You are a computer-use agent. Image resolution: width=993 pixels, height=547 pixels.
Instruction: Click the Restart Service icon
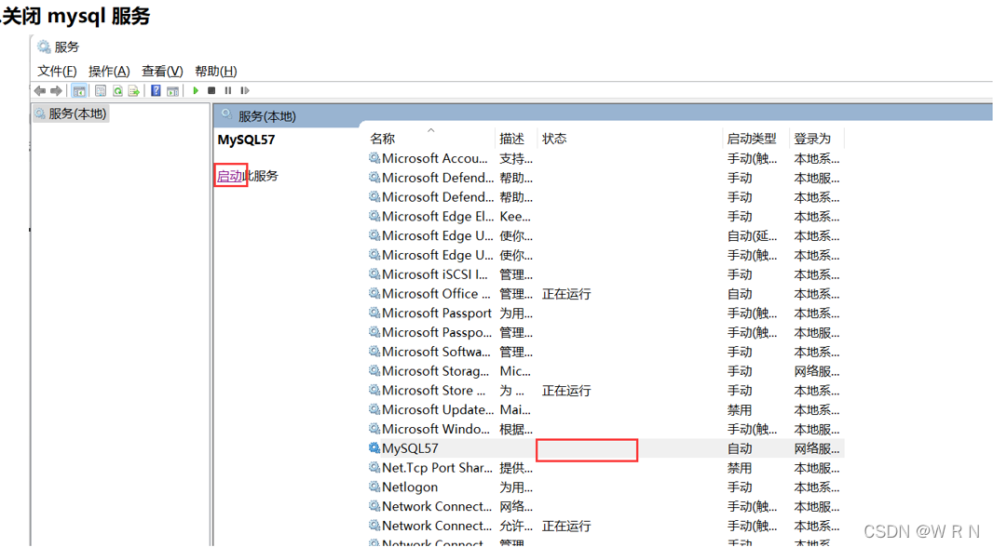pyautogui.click(x=244, y=90)
